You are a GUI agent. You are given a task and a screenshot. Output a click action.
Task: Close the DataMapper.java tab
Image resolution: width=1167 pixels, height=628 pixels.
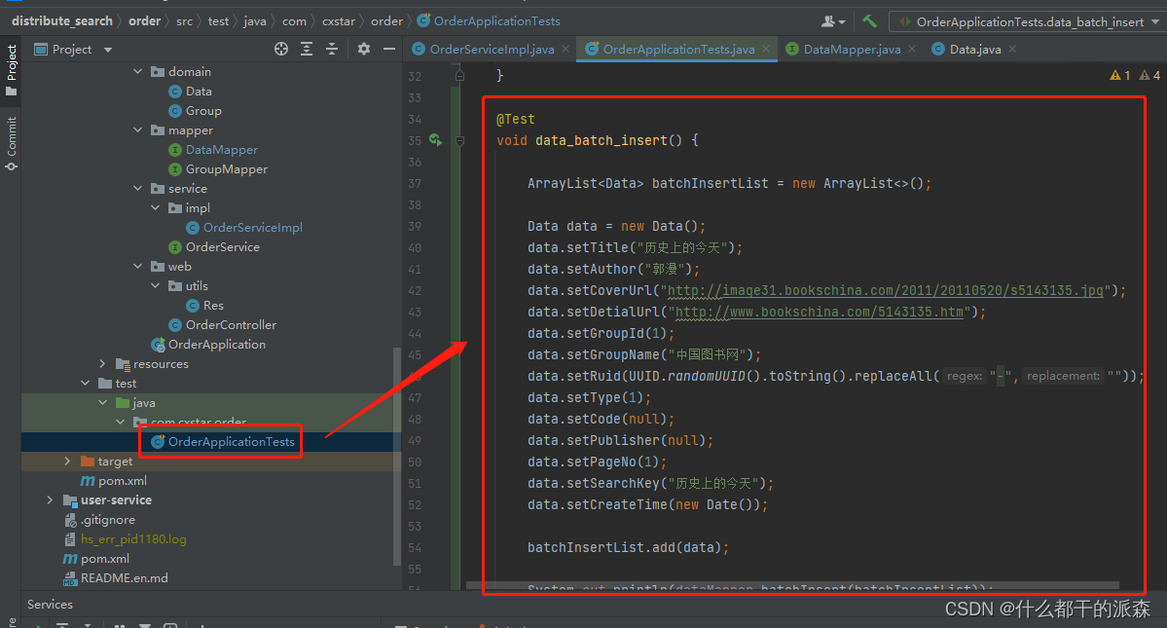(912, 49)
